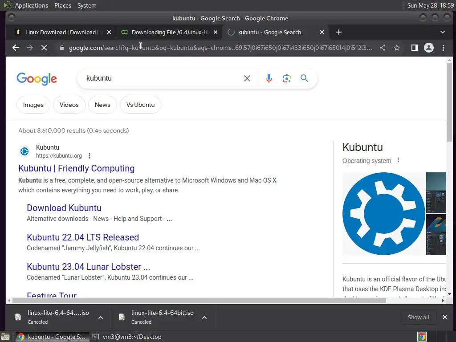Show all downloads
The width and height of the screenshot is (456, 342).
click(419, 317)
